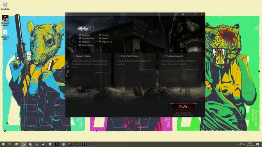Click the heart icon beside Support Us
This screenshot has width=262, height=147.
pyautogui.click(x=99, y=42)
